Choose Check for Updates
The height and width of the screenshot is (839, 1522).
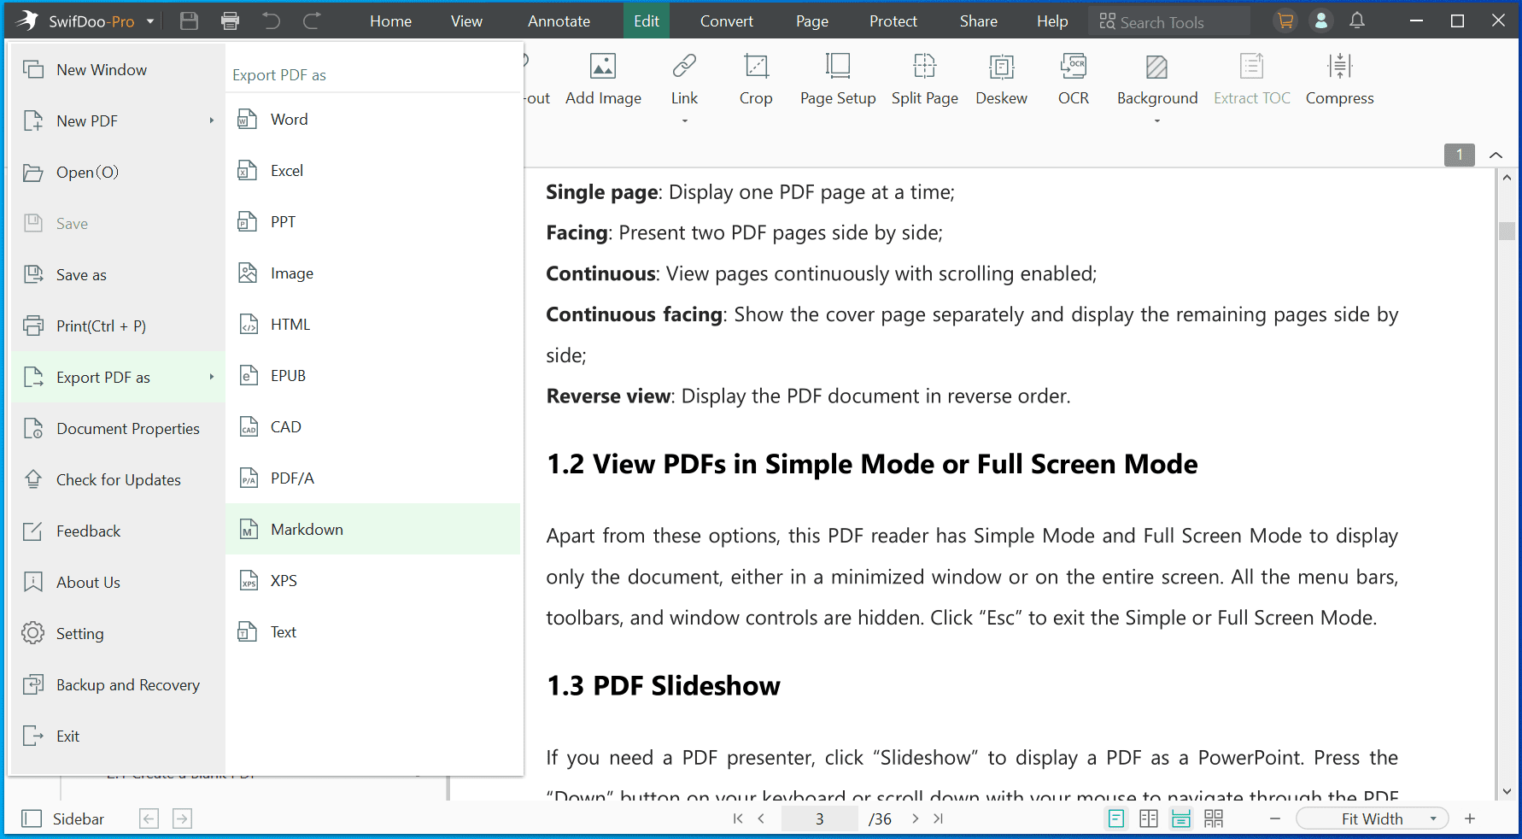click(x=118, y=480)
